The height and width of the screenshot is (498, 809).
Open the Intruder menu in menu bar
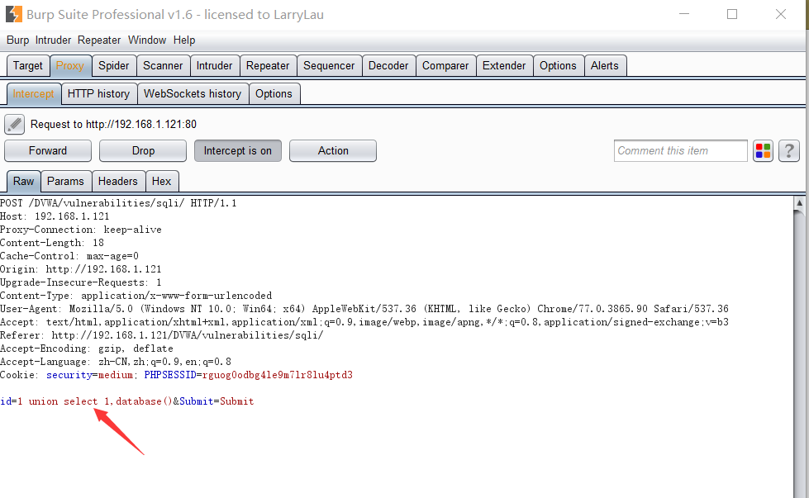click(53, 40)
